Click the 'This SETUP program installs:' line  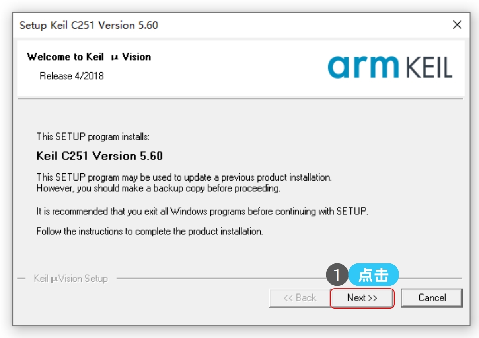[x=93, y=137]
